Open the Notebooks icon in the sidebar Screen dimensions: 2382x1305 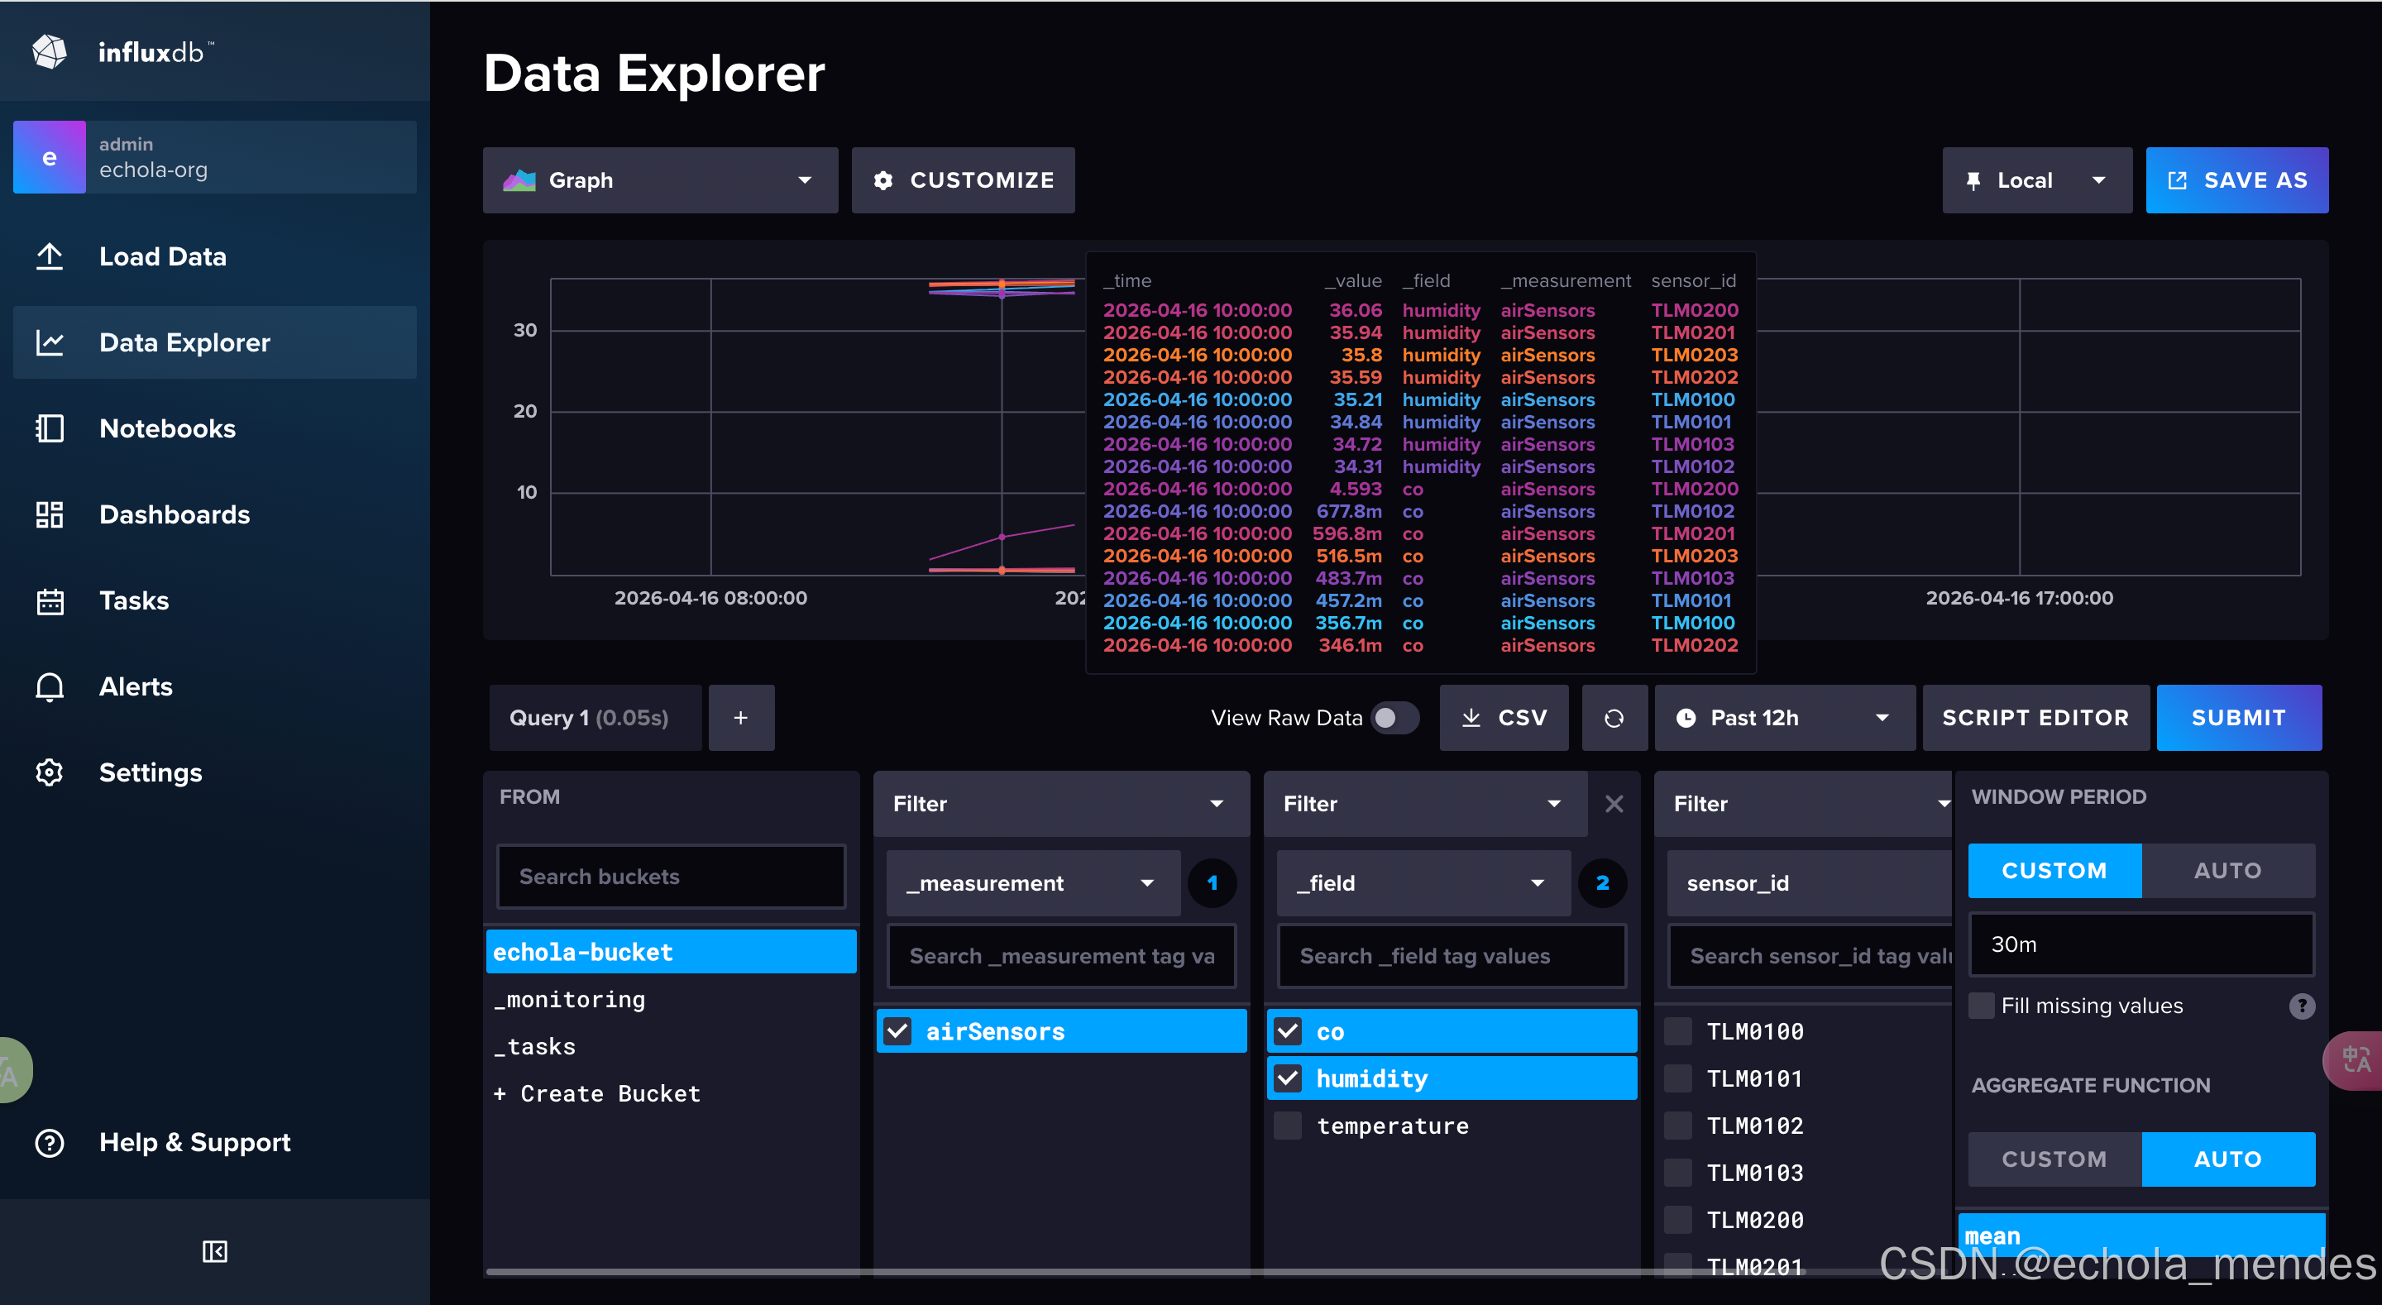(50, 428)
